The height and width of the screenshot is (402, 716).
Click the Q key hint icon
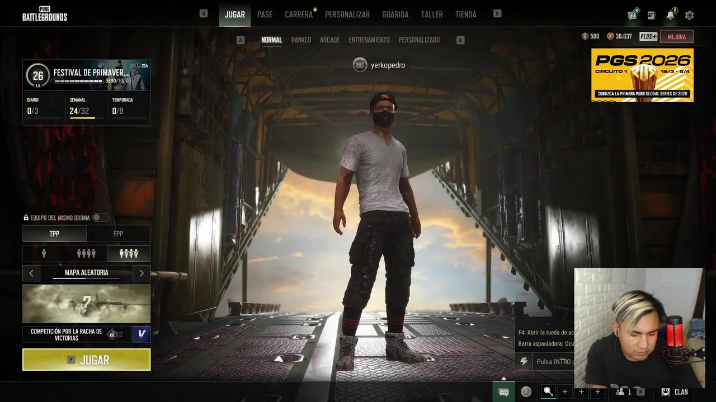click(x=204, y=14)
